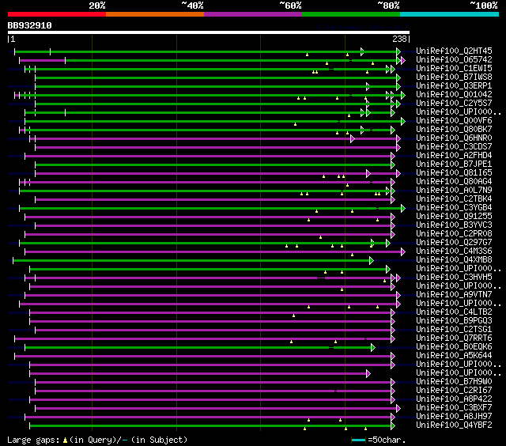Click the cyan ~100% identity legend segment

click(450, 14)
